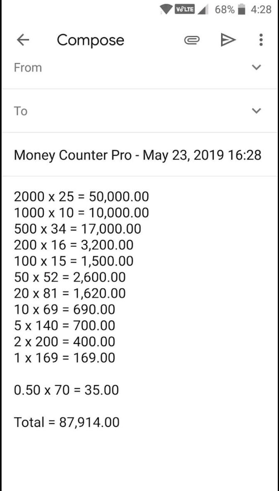Tap the 500 x 34 line
279x491 pixels.
click(x=77, y=229)
